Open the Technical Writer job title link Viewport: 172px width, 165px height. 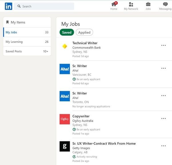pos(85,43)
